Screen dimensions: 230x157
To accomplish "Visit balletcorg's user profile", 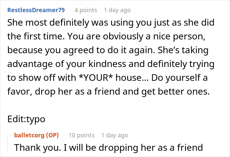I will tap(29, 135).
